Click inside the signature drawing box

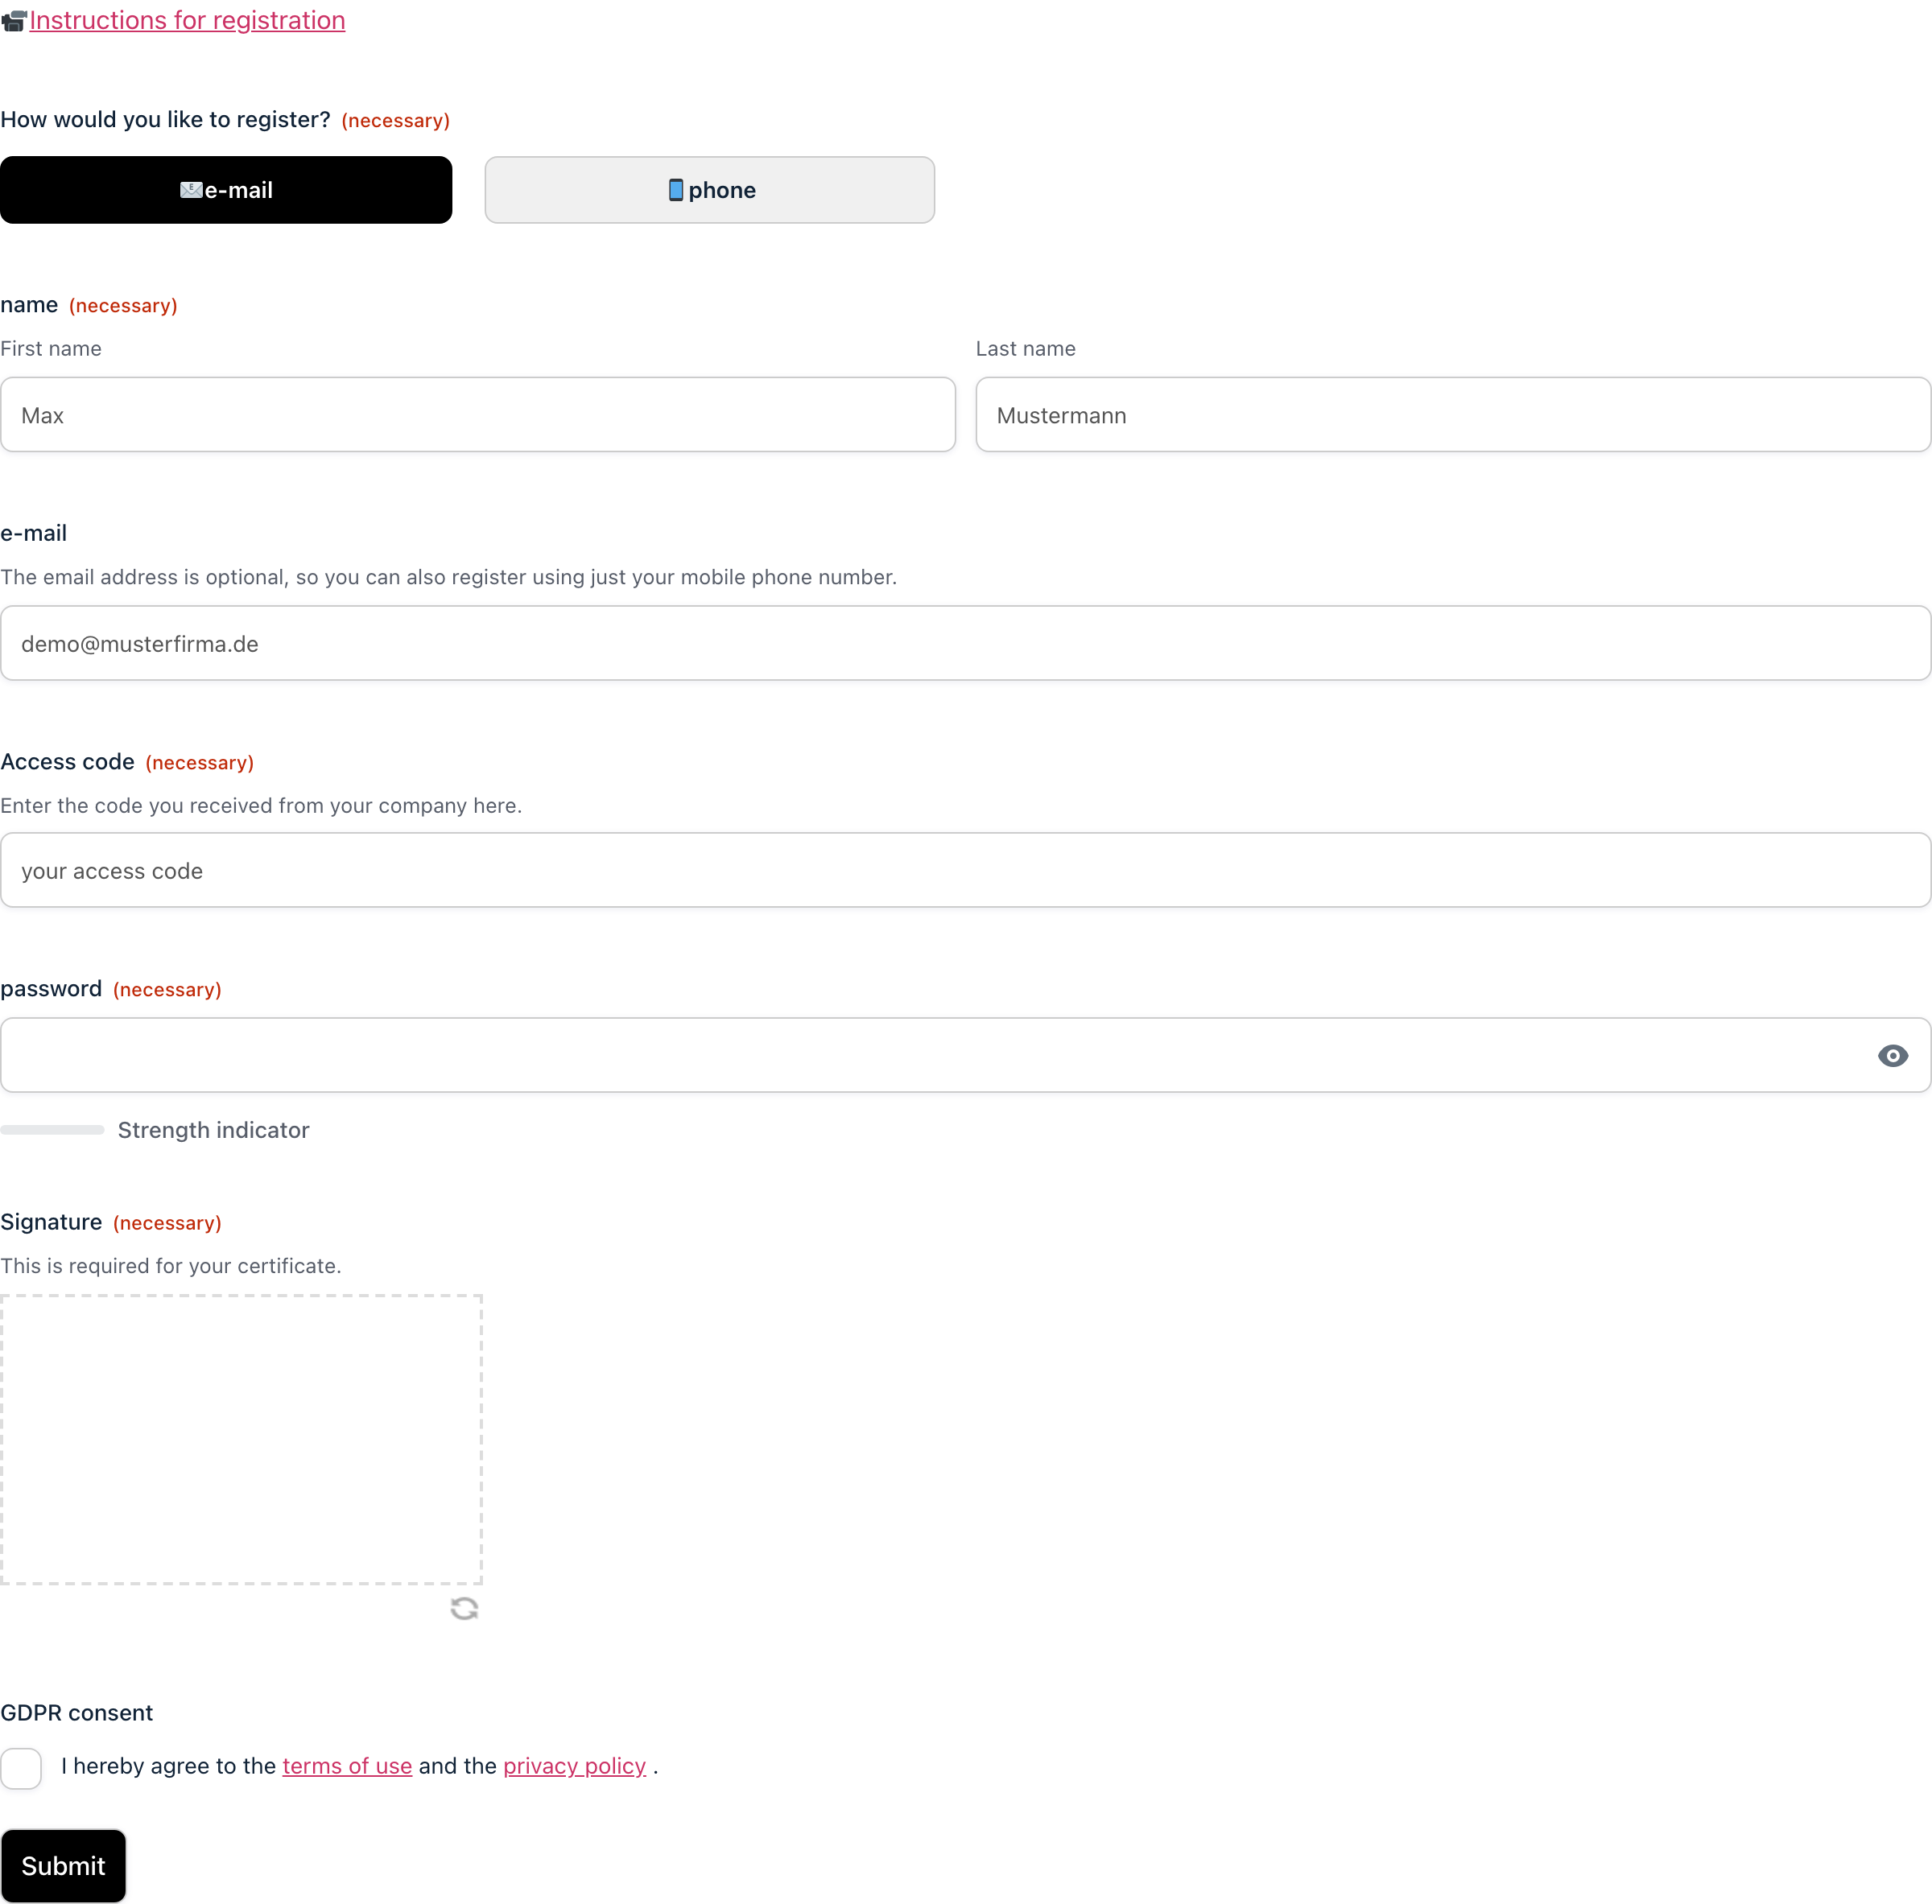tap(241, 1439)
